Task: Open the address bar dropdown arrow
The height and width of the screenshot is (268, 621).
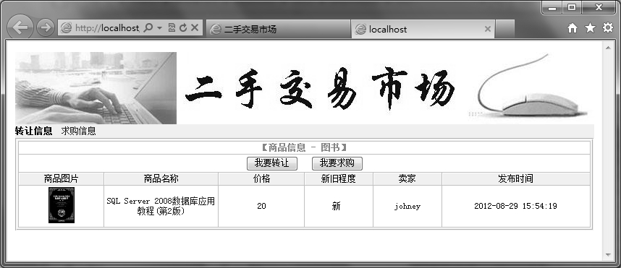Action: [160, 28]
